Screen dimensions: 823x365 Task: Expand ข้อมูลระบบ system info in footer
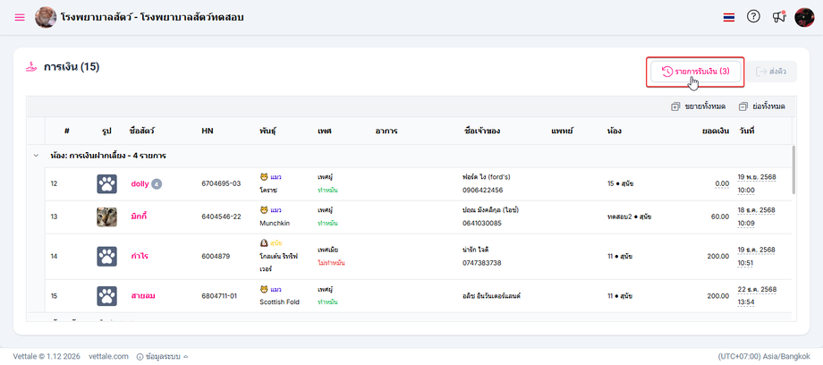point(163,356)
